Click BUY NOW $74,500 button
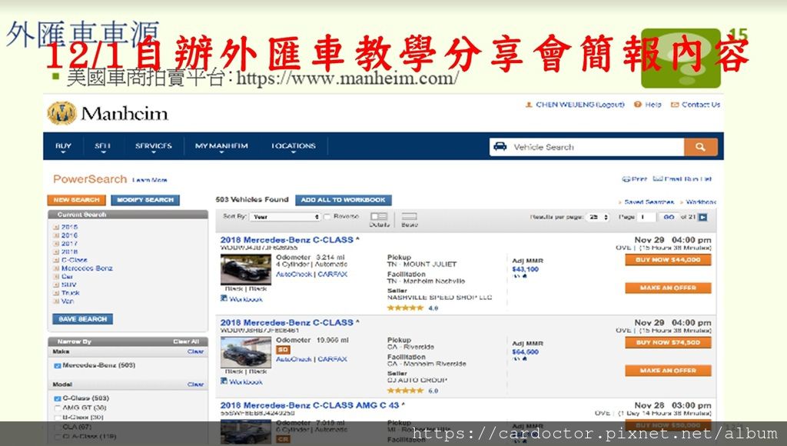 [668, 342]
